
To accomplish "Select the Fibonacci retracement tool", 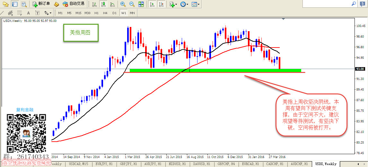I will [20, 13].
